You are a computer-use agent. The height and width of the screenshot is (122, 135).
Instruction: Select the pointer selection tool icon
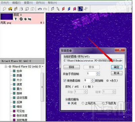pyautogui.click(x=58, y=9)
